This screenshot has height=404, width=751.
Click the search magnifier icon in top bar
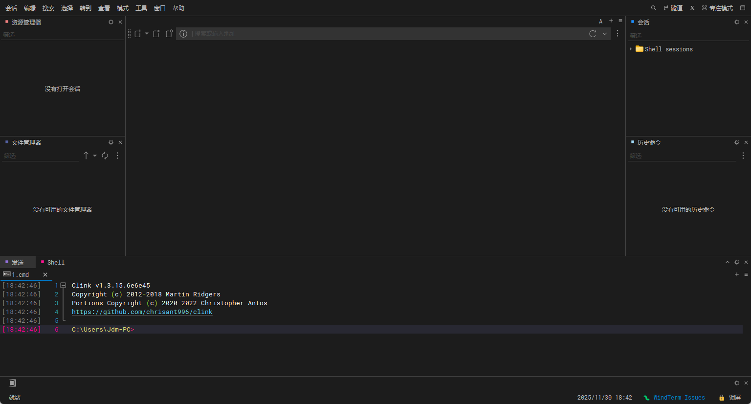[653, 8]
